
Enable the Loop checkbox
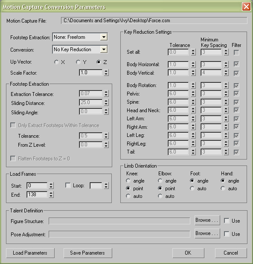click(x=68, y=186)
